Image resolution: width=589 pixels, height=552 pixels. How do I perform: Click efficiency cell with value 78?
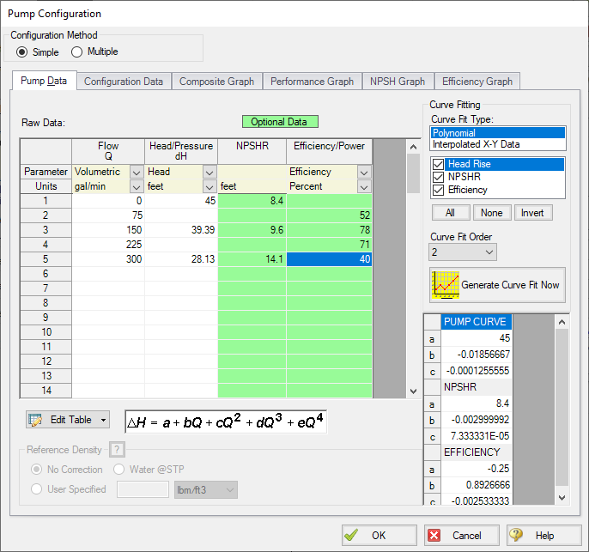pyautogui.click(x=329, y=230)
